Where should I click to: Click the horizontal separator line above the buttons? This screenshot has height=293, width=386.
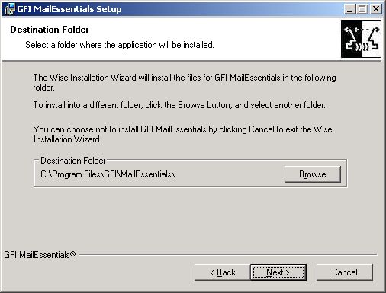pos(228,254)
